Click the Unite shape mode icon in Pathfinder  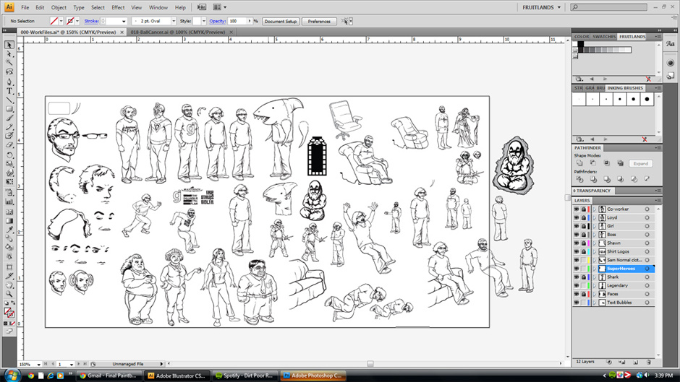coord(579,163)
